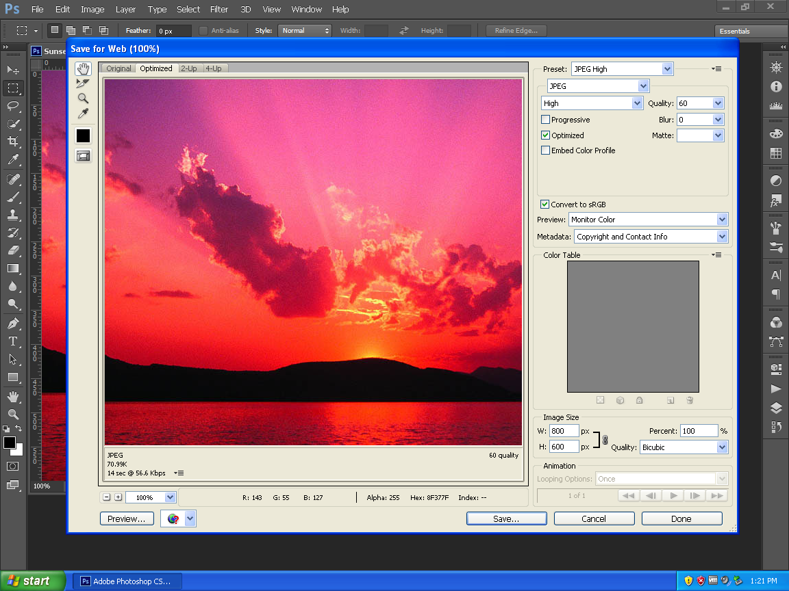Click the image width input field
Screen dimensions: 789x591
click(x=564, y=432)
